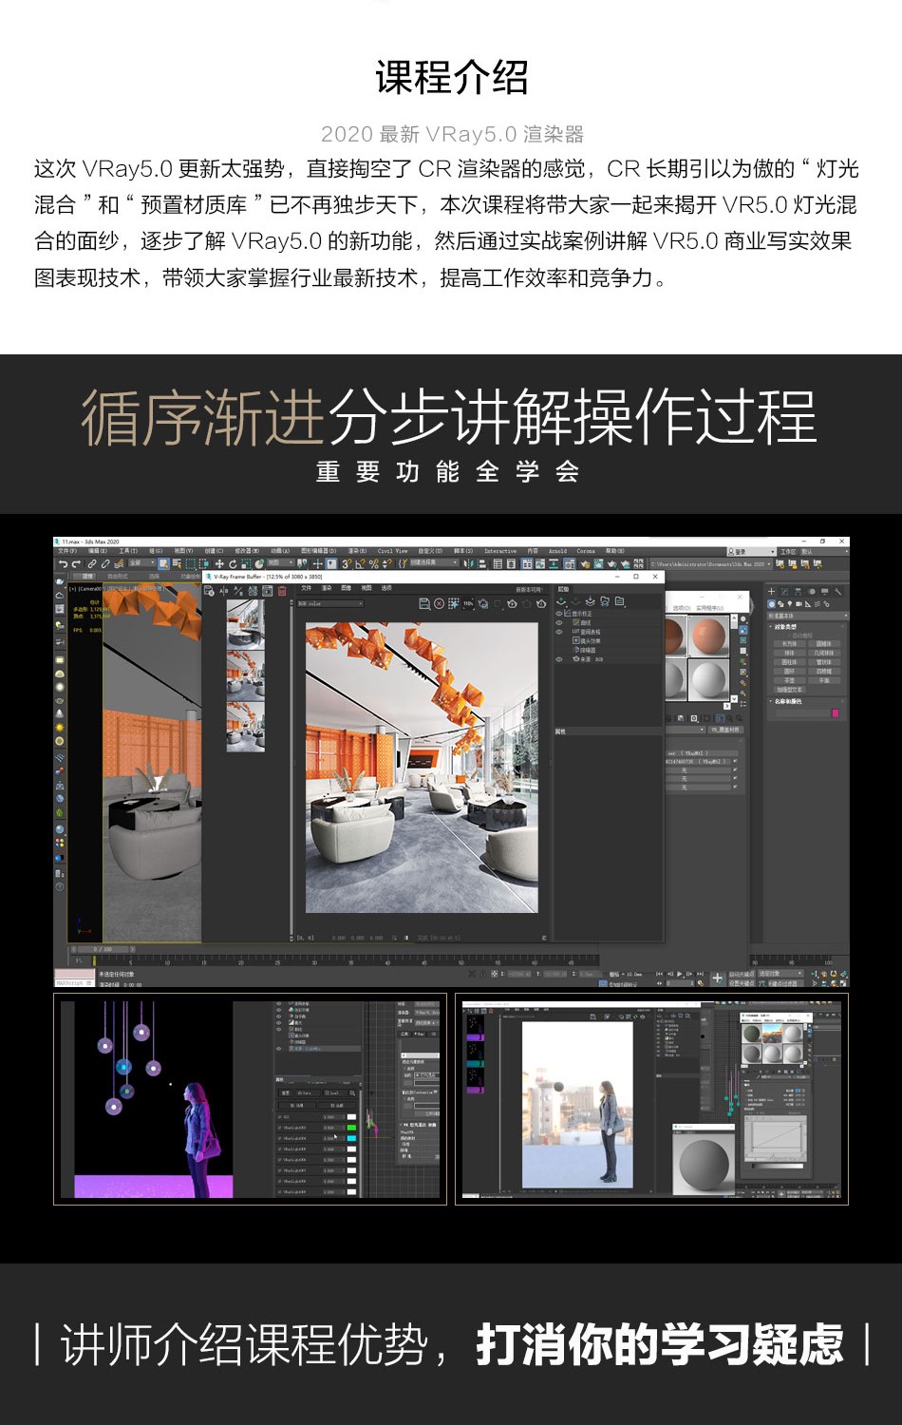Save rendered image in V-Ray Frame Buffer
Screen dimensions: 902x1425
(x=423, y=603)
